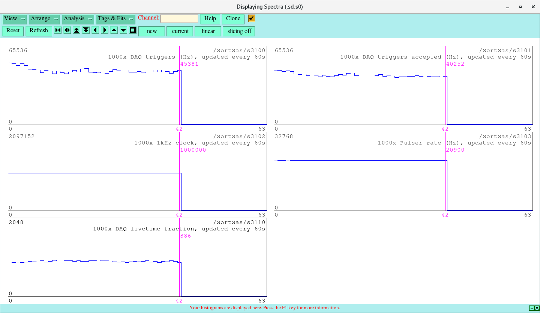This screenshot has height=313, width=540.
Task: Click the black square display icon
Action: 132,30
